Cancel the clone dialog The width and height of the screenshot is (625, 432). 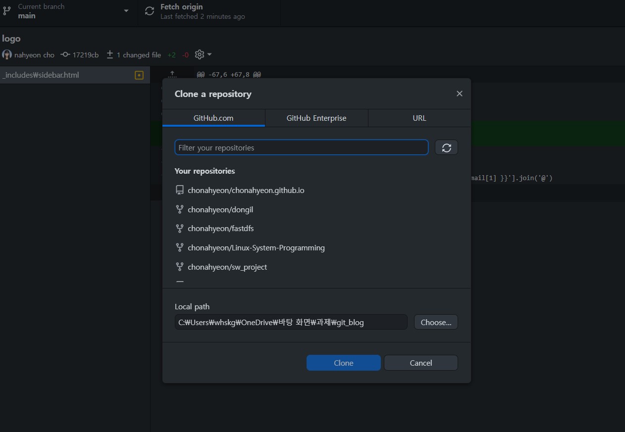pos(420,362)
